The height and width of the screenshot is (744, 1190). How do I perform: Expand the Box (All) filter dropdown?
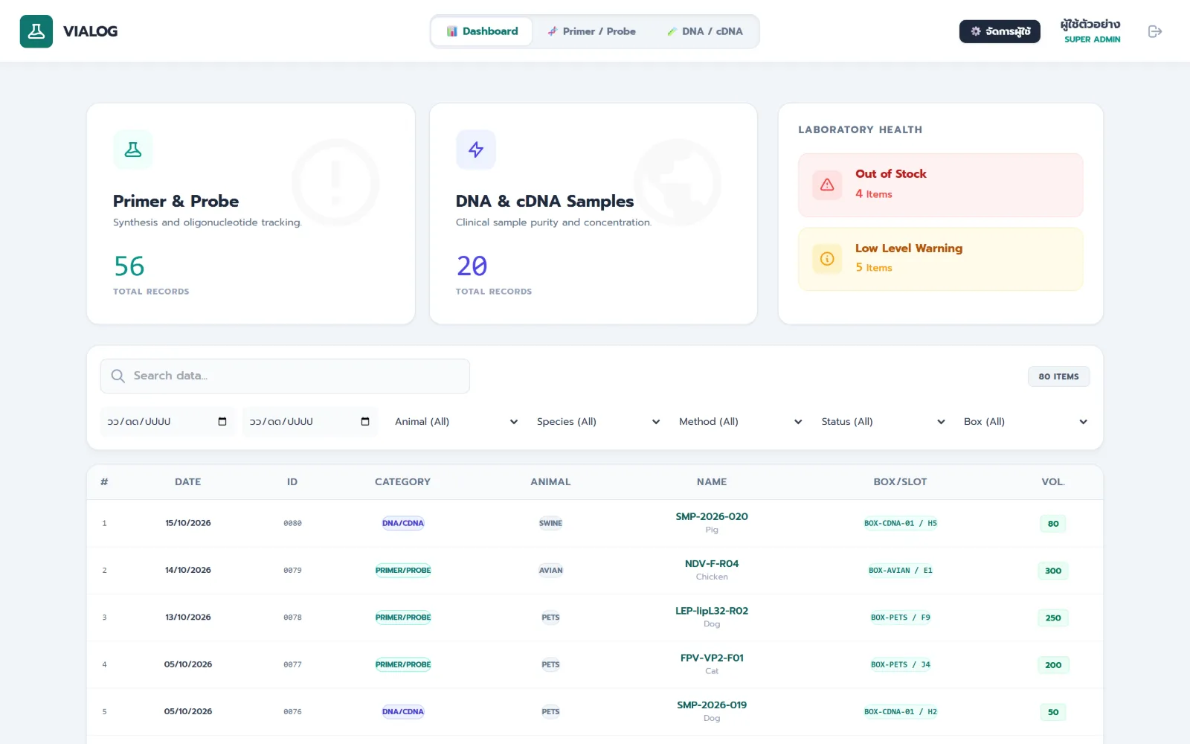pyautogui.click(x=1025, y=421)
